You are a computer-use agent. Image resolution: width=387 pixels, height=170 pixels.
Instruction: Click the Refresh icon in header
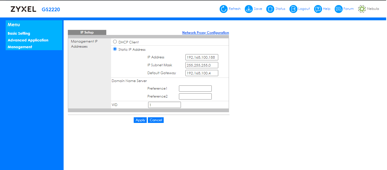[224, 9]
